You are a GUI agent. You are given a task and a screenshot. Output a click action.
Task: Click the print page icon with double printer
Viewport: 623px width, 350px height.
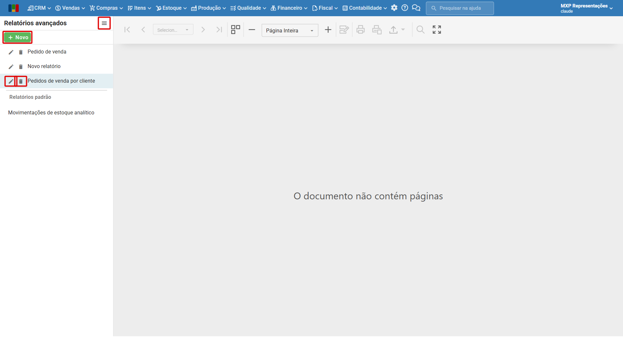[x=377, y=30]
